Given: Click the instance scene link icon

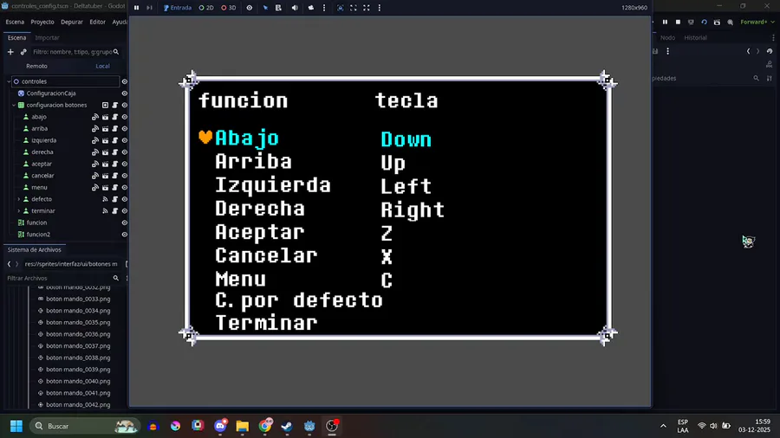Looking at the screenshot, I should tap(23, 52).
